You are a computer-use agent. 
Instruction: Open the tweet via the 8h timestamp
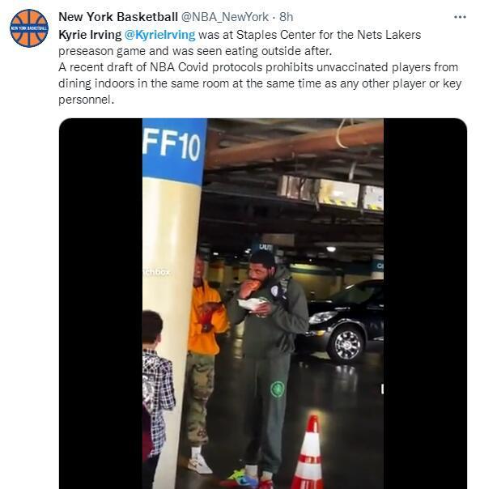click(x=286, y=17)
